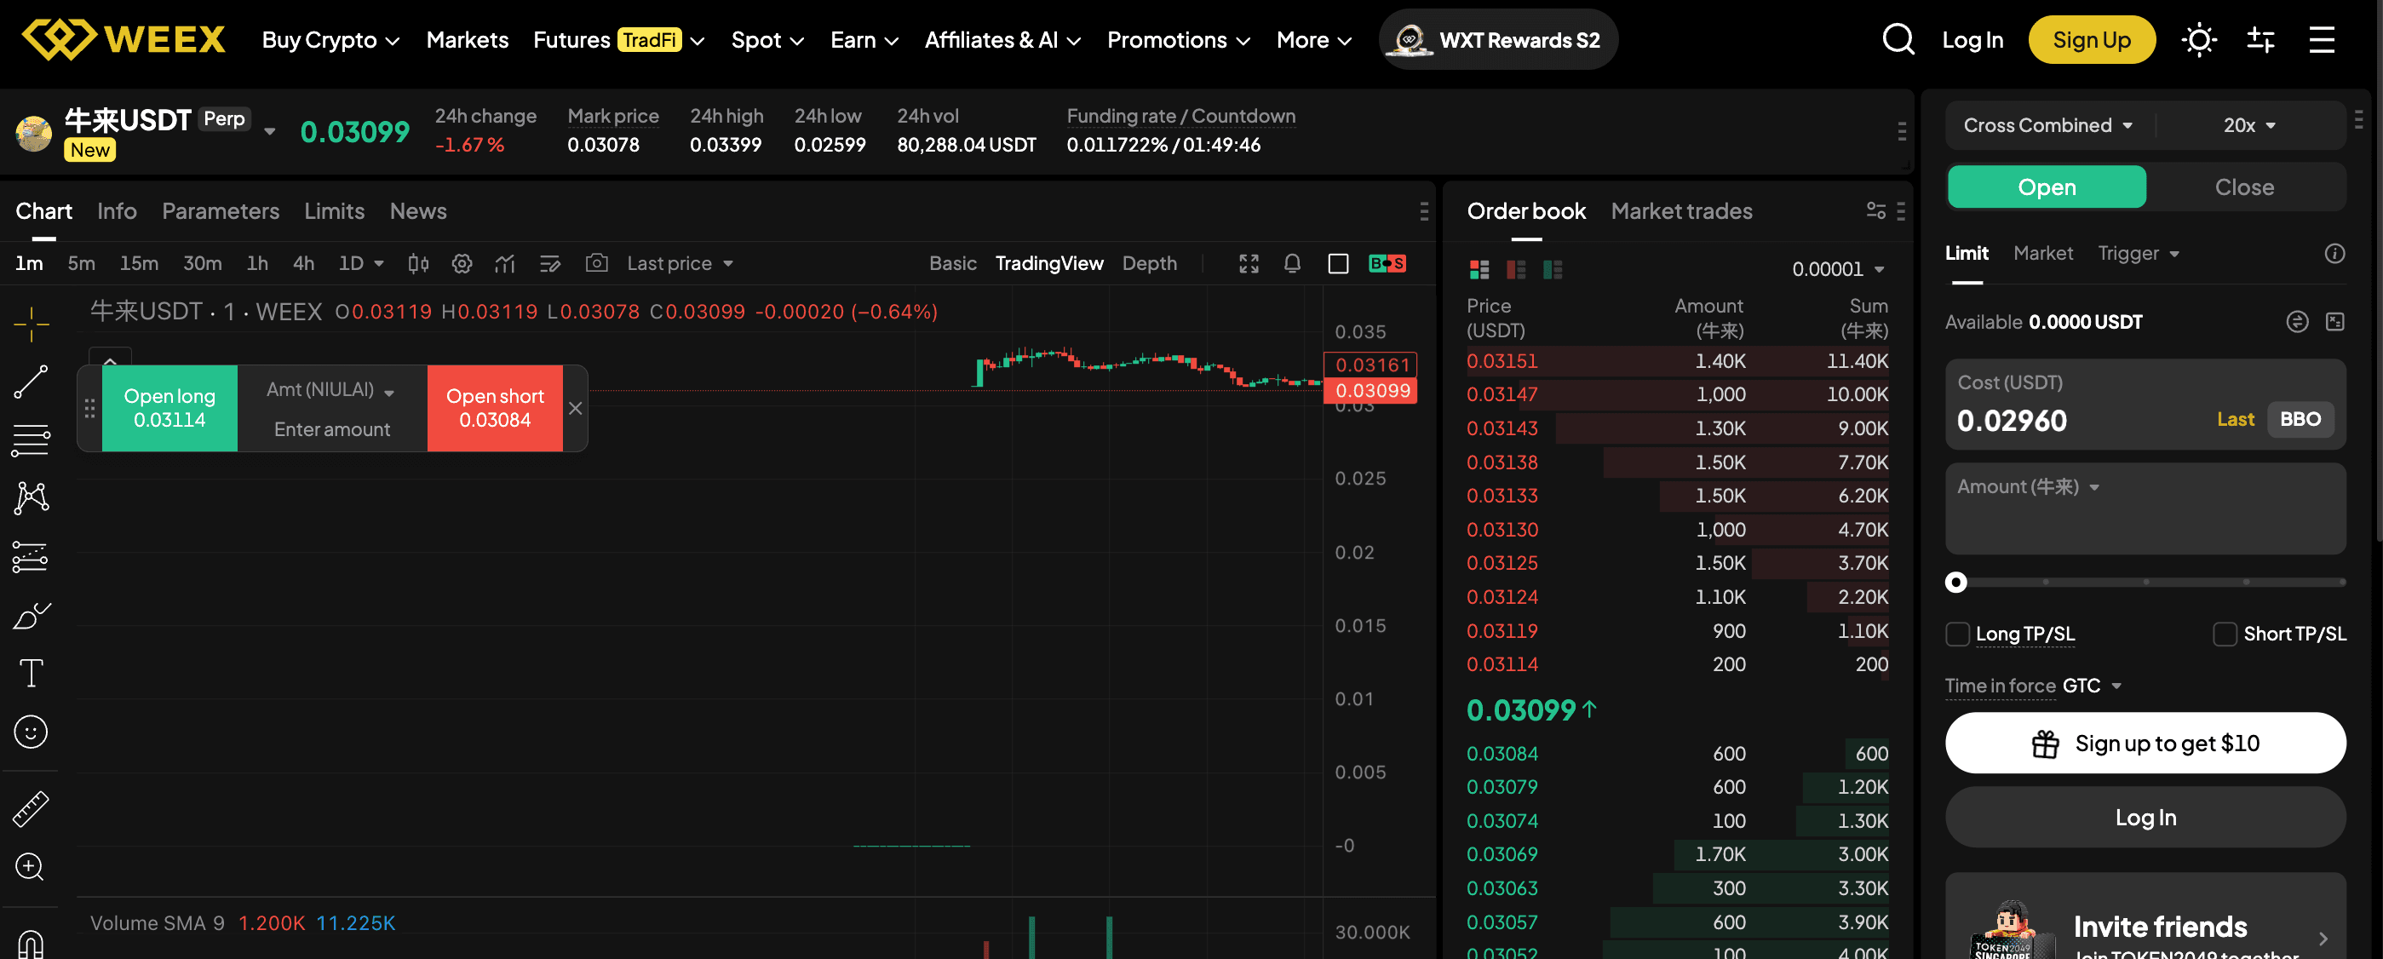Click the Amount input field
This screenshot has height=959, width=2383.
pos(2145,508)
